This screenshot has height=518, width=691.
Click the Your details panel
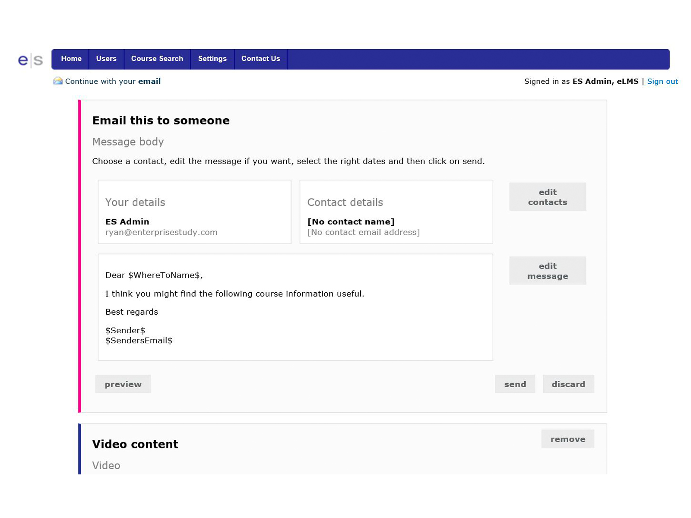pos(194,212)
